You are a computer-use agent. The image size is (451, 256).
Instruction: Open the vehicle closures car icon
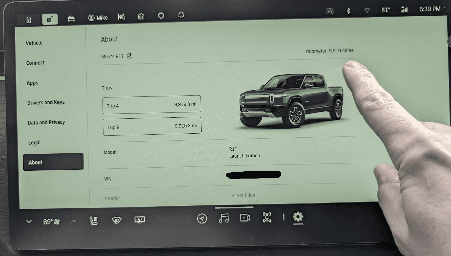coord(71,19)
